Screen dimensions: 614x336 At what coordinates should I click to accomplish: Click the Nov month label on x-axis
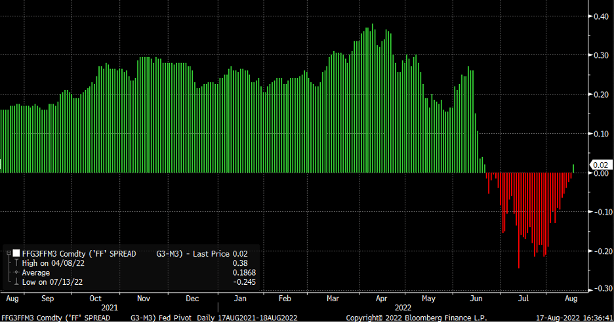click(143, 299)
